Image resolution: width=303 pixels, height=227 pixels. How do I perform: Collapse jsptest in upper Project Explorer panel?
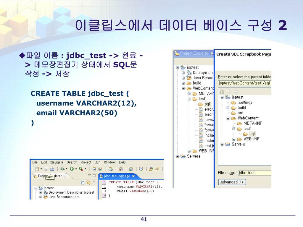click(177, 68)
